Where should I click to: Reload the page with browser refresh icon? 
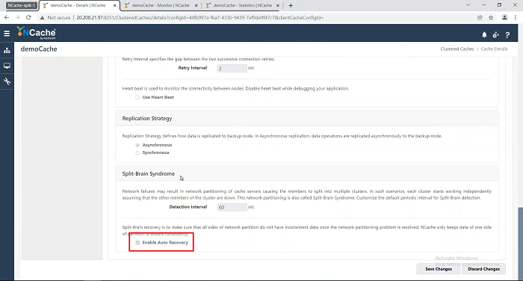tap(28, 17)
